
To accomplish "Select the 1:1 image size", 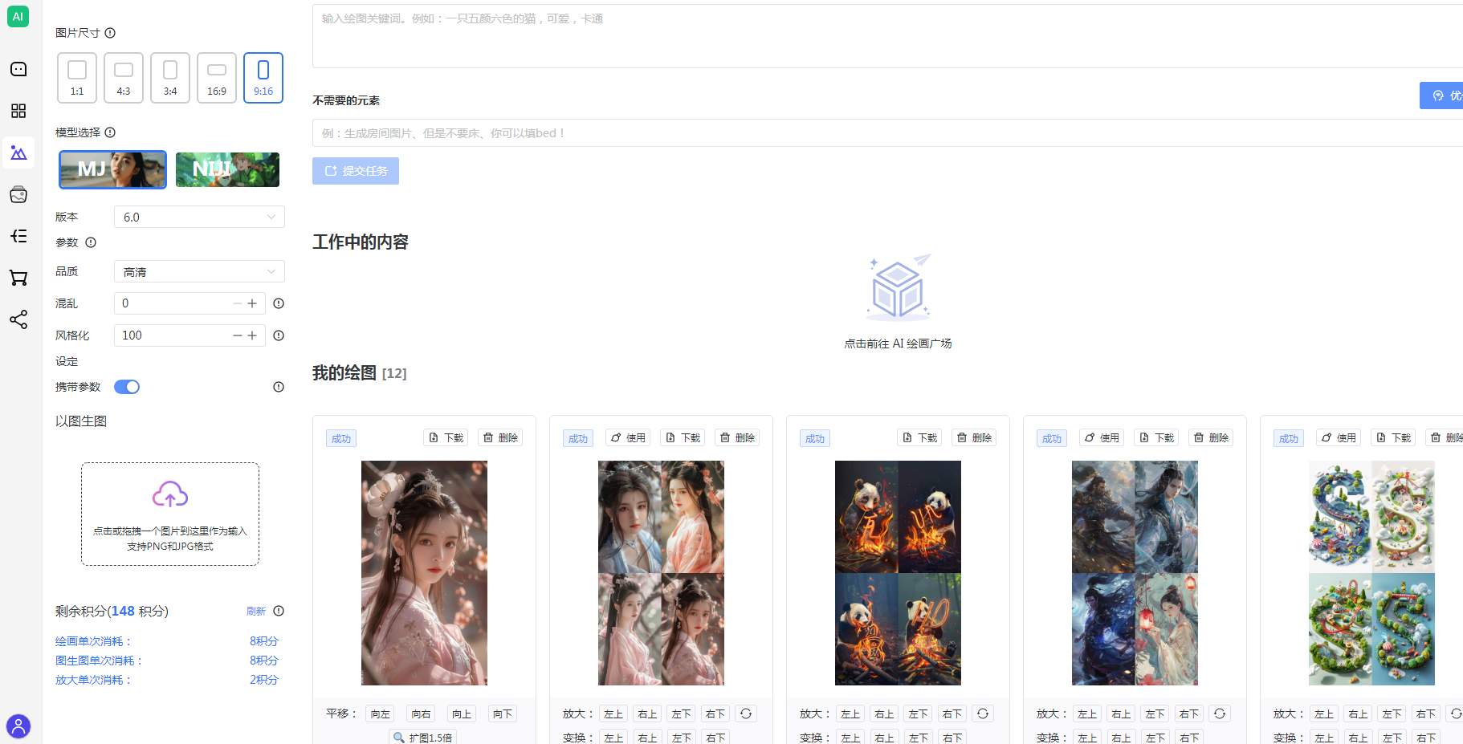I will coord(77,78).
